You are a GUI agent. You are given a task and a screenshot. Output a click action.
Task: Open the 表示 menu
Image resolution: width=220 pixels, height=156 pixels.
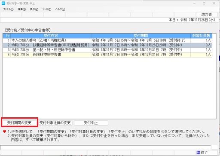click(34, 9)
